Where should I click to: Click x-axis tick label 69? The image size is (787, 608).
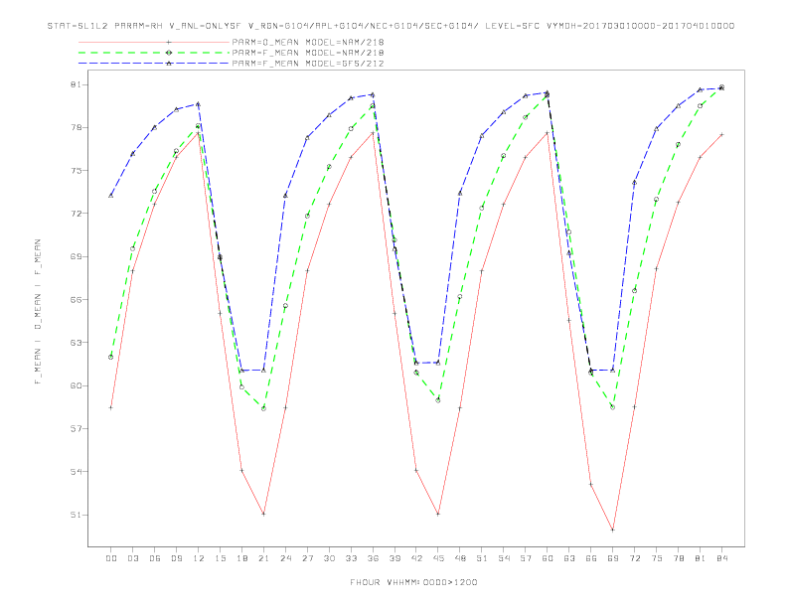613,558
